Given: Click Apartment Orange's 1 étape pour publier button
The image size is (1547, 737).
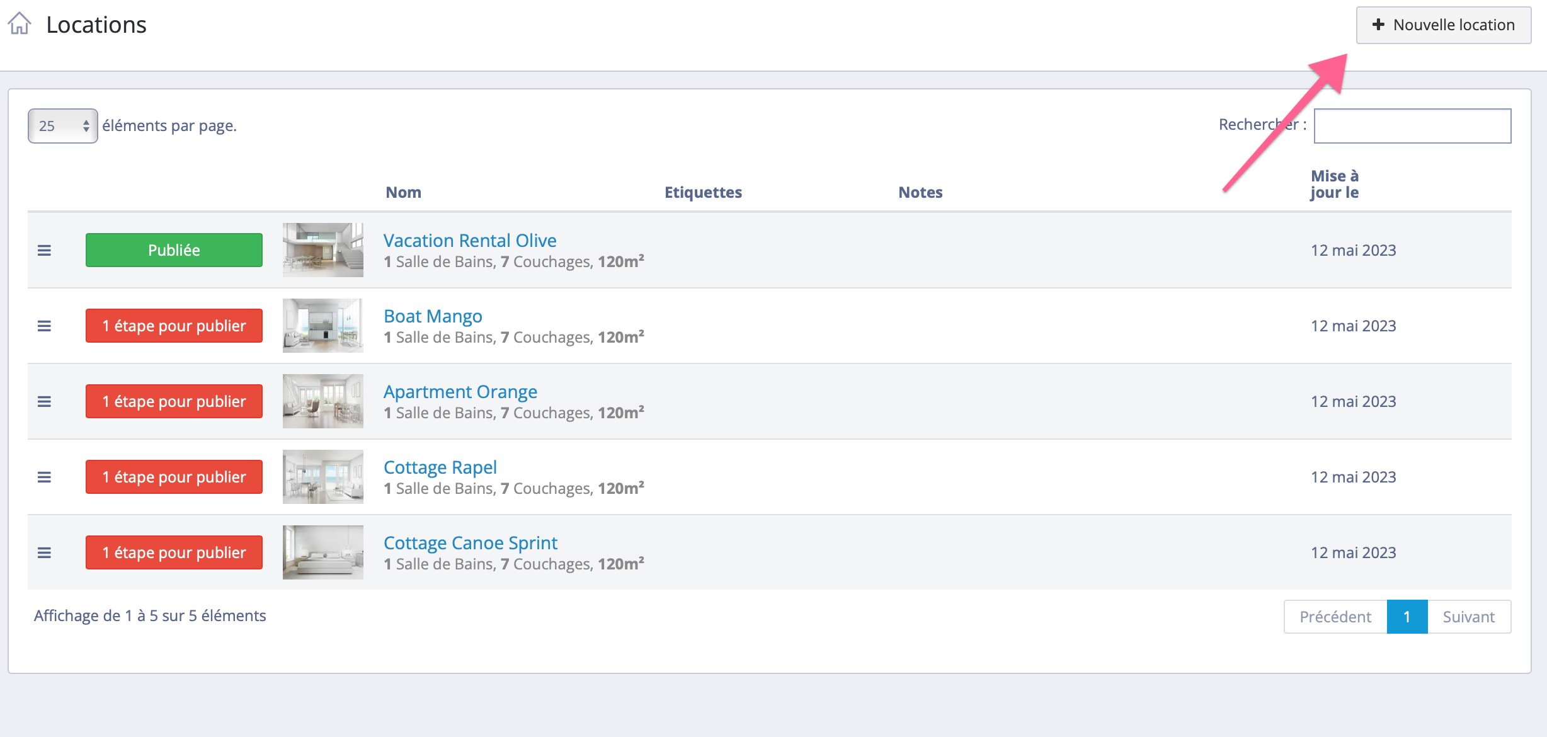Looking at the screenshot, I should coord(174,401).
